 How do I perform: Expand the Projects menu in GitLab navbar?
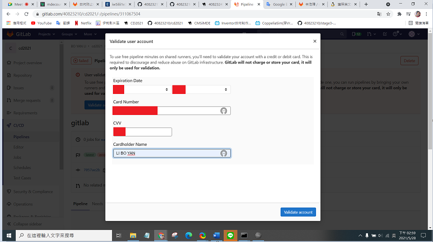[47, 34]
